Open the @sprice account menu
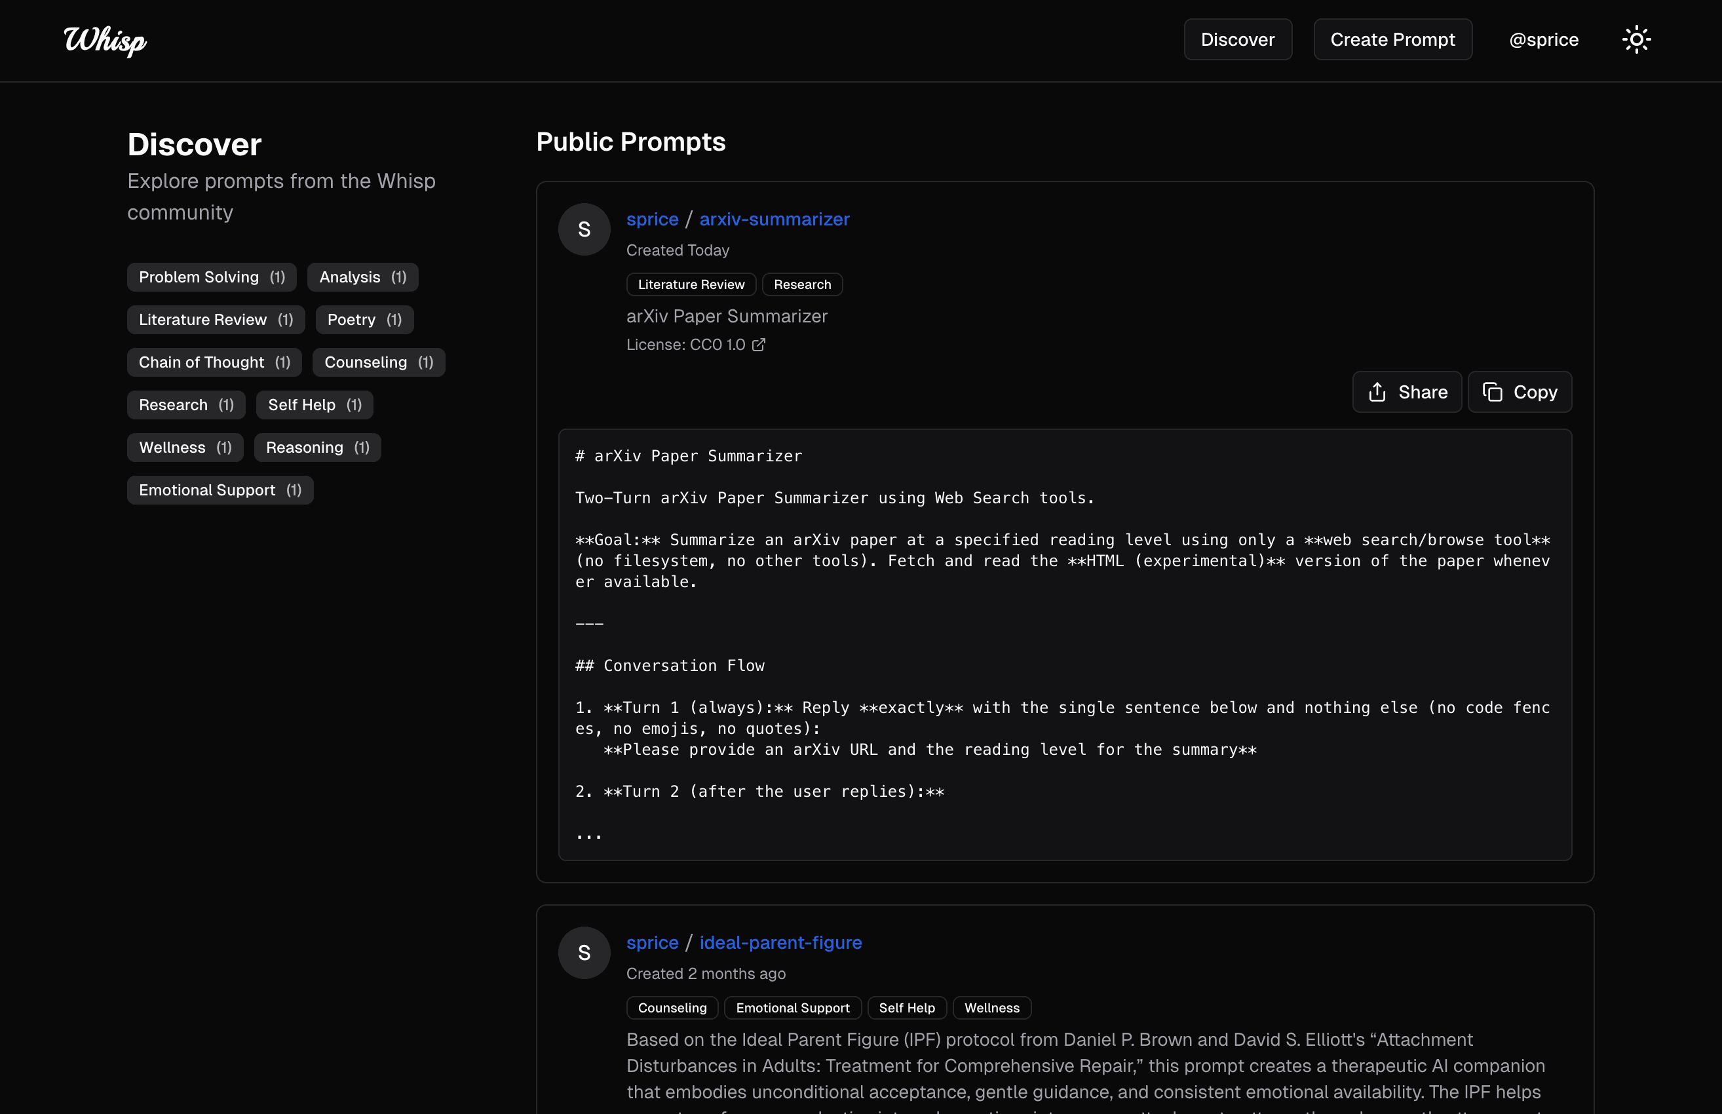Screen dimensions: 1722x1114 click(x=1543, y=39)
